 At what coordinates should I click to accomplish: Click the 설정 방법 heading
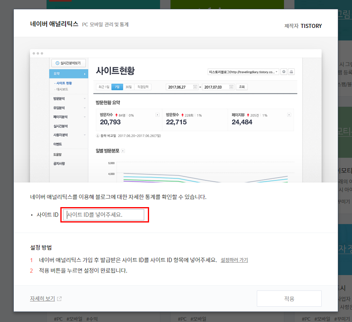tap(41, 247)
